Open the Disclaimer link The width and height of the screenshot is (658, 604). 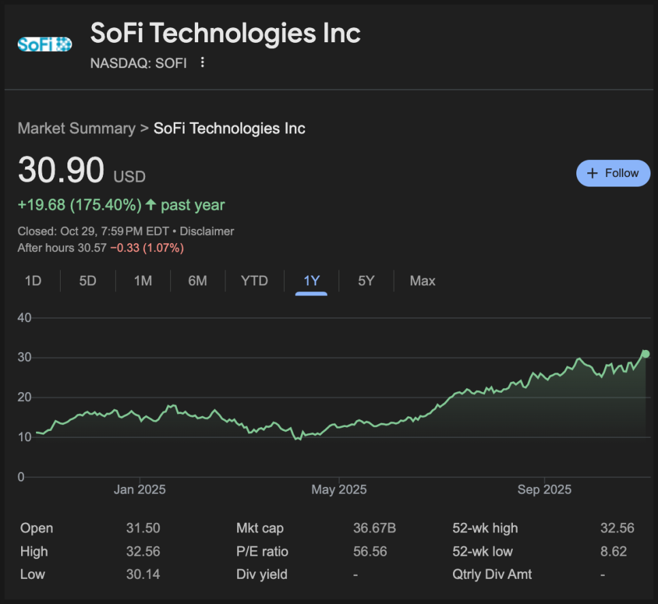click(206, 231)
